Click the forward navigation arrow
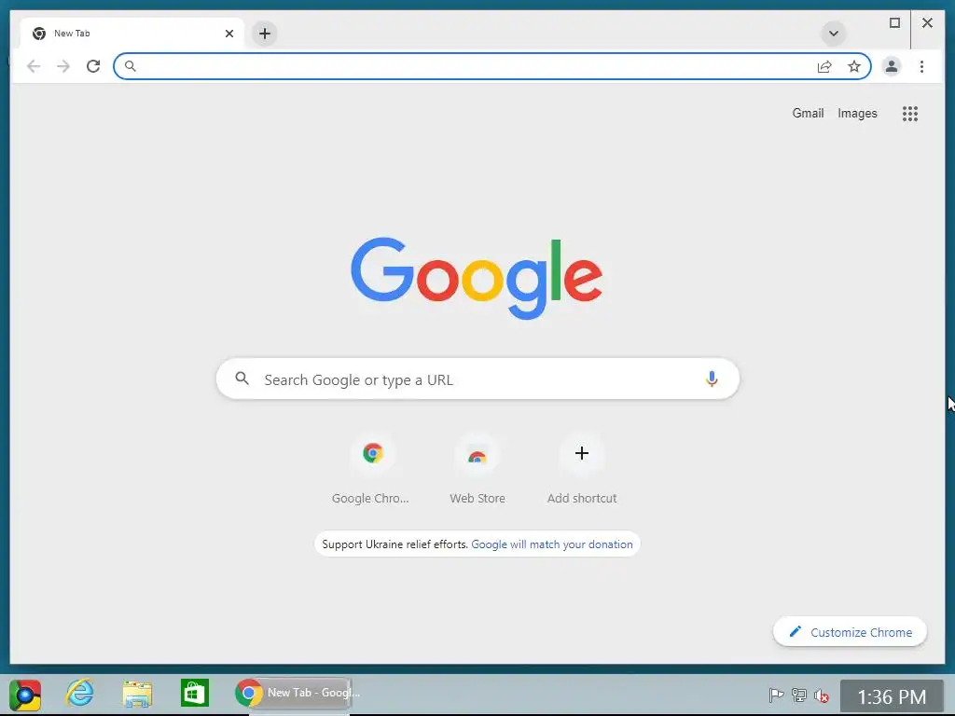 click(x=63, y=66)
